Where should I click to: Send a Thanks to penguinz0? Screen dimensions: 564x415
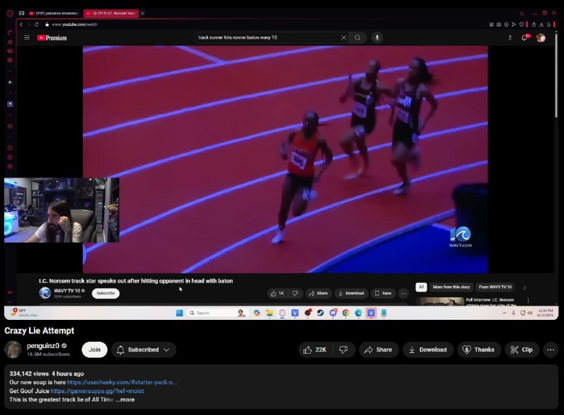point(477,349)
